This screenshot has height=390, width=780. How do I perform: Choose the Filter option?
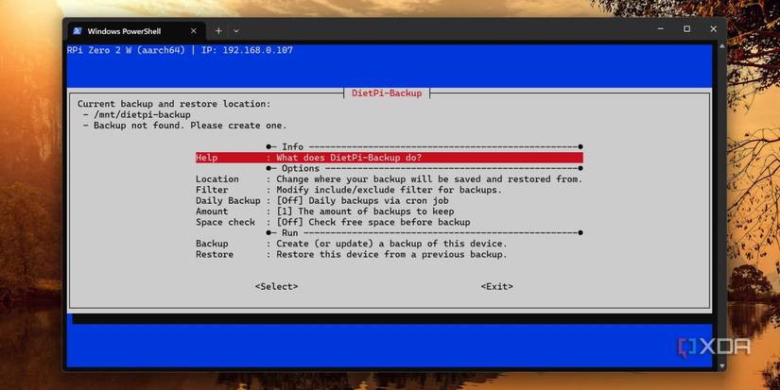click(349, 190)
